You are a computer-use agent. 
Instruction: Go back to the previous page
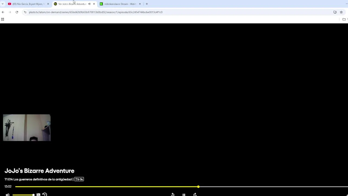pyautogui.click(x=3, y=12)
